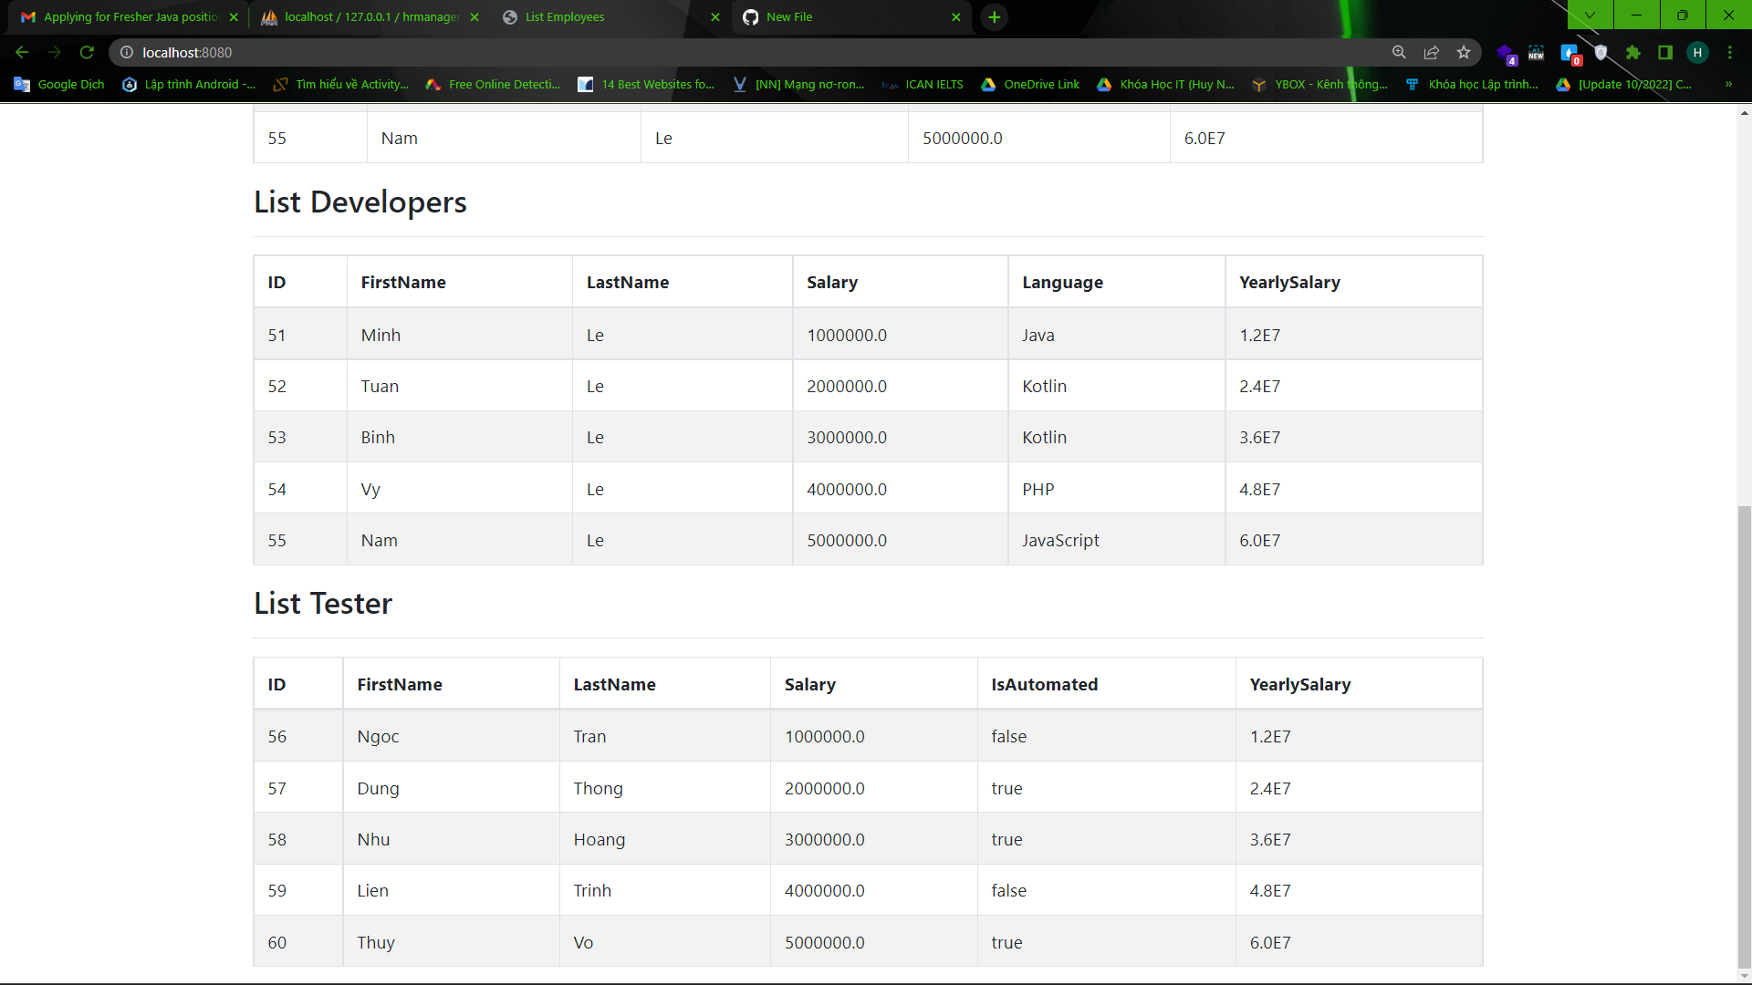The image size is (1752, 985).
Task: Click the reload page button
Action: point(87,52)
